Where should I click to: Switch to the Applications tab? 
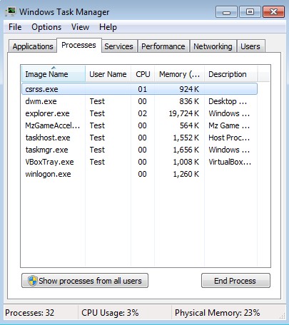[33, 46]
